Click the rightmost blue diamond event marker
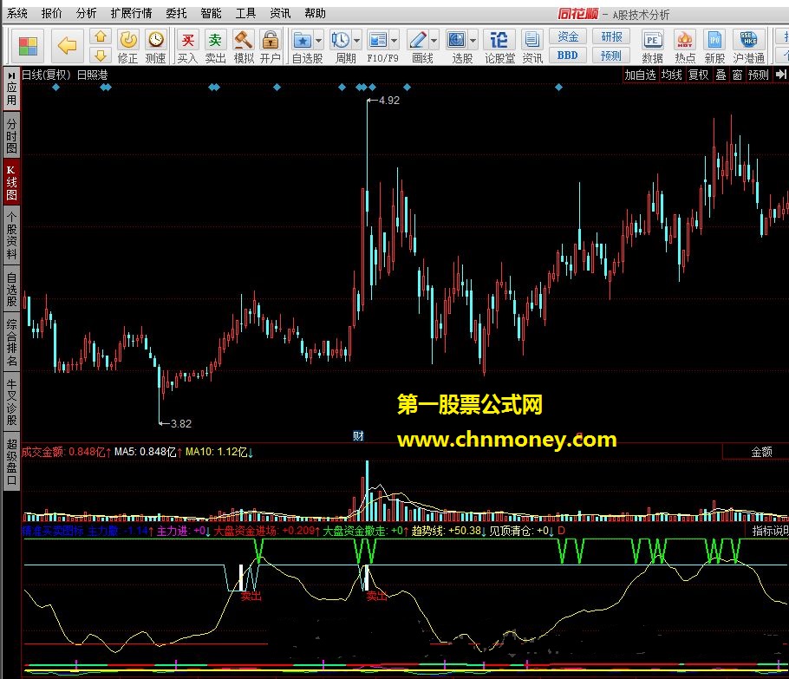Viewport: 789px width, 679px height. tap(558, 87)
